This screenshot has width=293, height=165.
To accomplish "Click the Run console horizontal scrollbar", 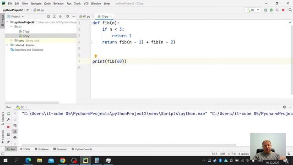I will tap(129, 145).
